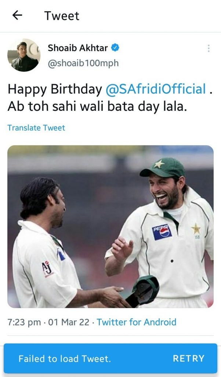Click the 01 Mar 22 date
The height and width of the screenshot is (377, 221).
click(69, 322)
